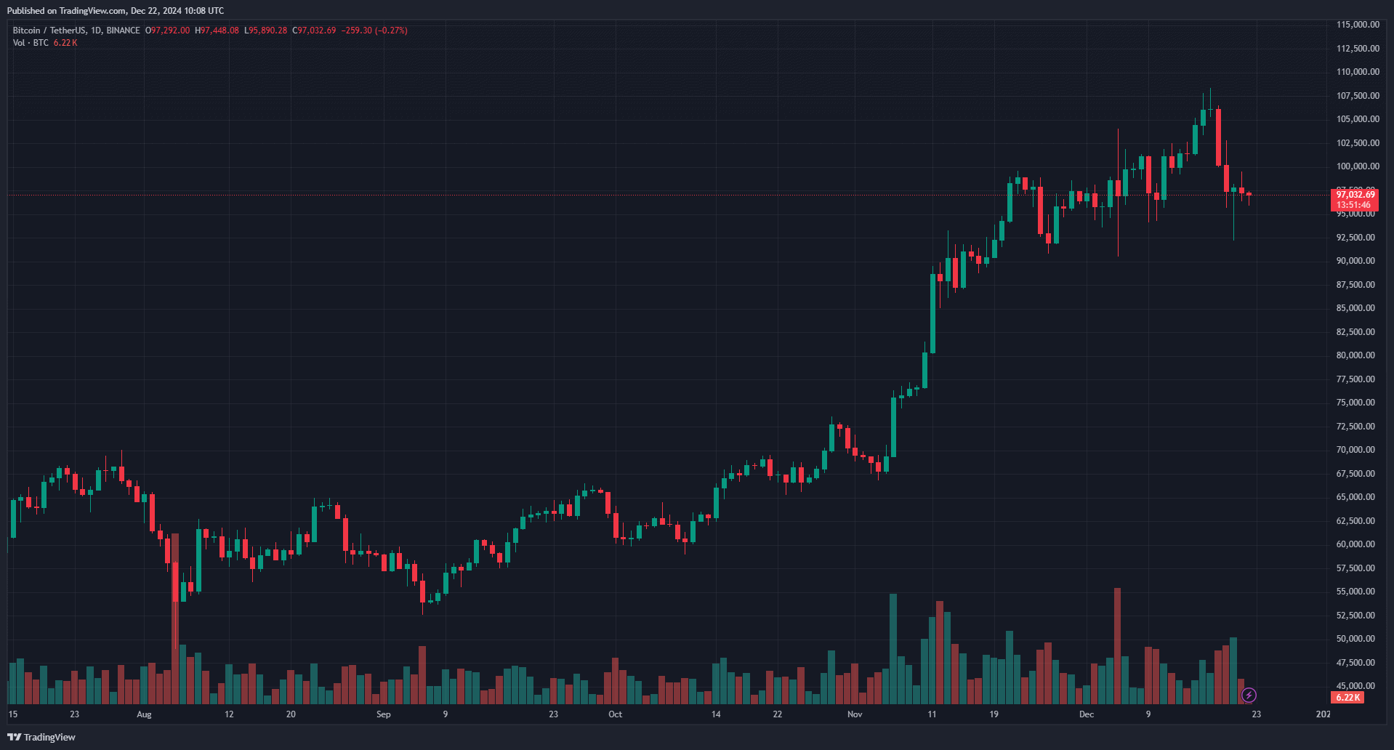Click the high value 'H97,448.08'
The image size is (1394, 750).
217,31
